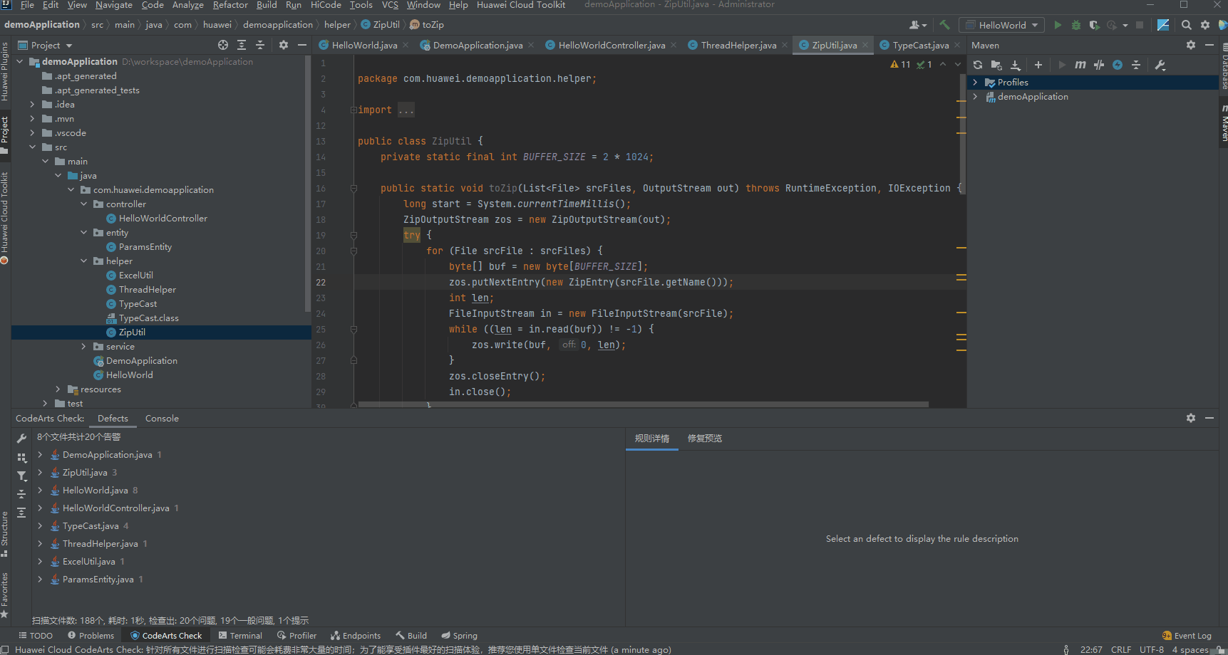This screenshot has height=655, width=1228.
Task: Expand the service package in project tree
Action: (83, 347)
